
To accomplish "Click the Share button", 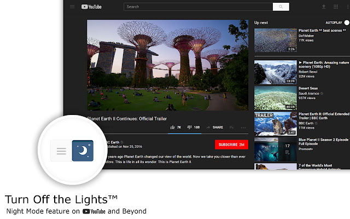I will point(215,128).
